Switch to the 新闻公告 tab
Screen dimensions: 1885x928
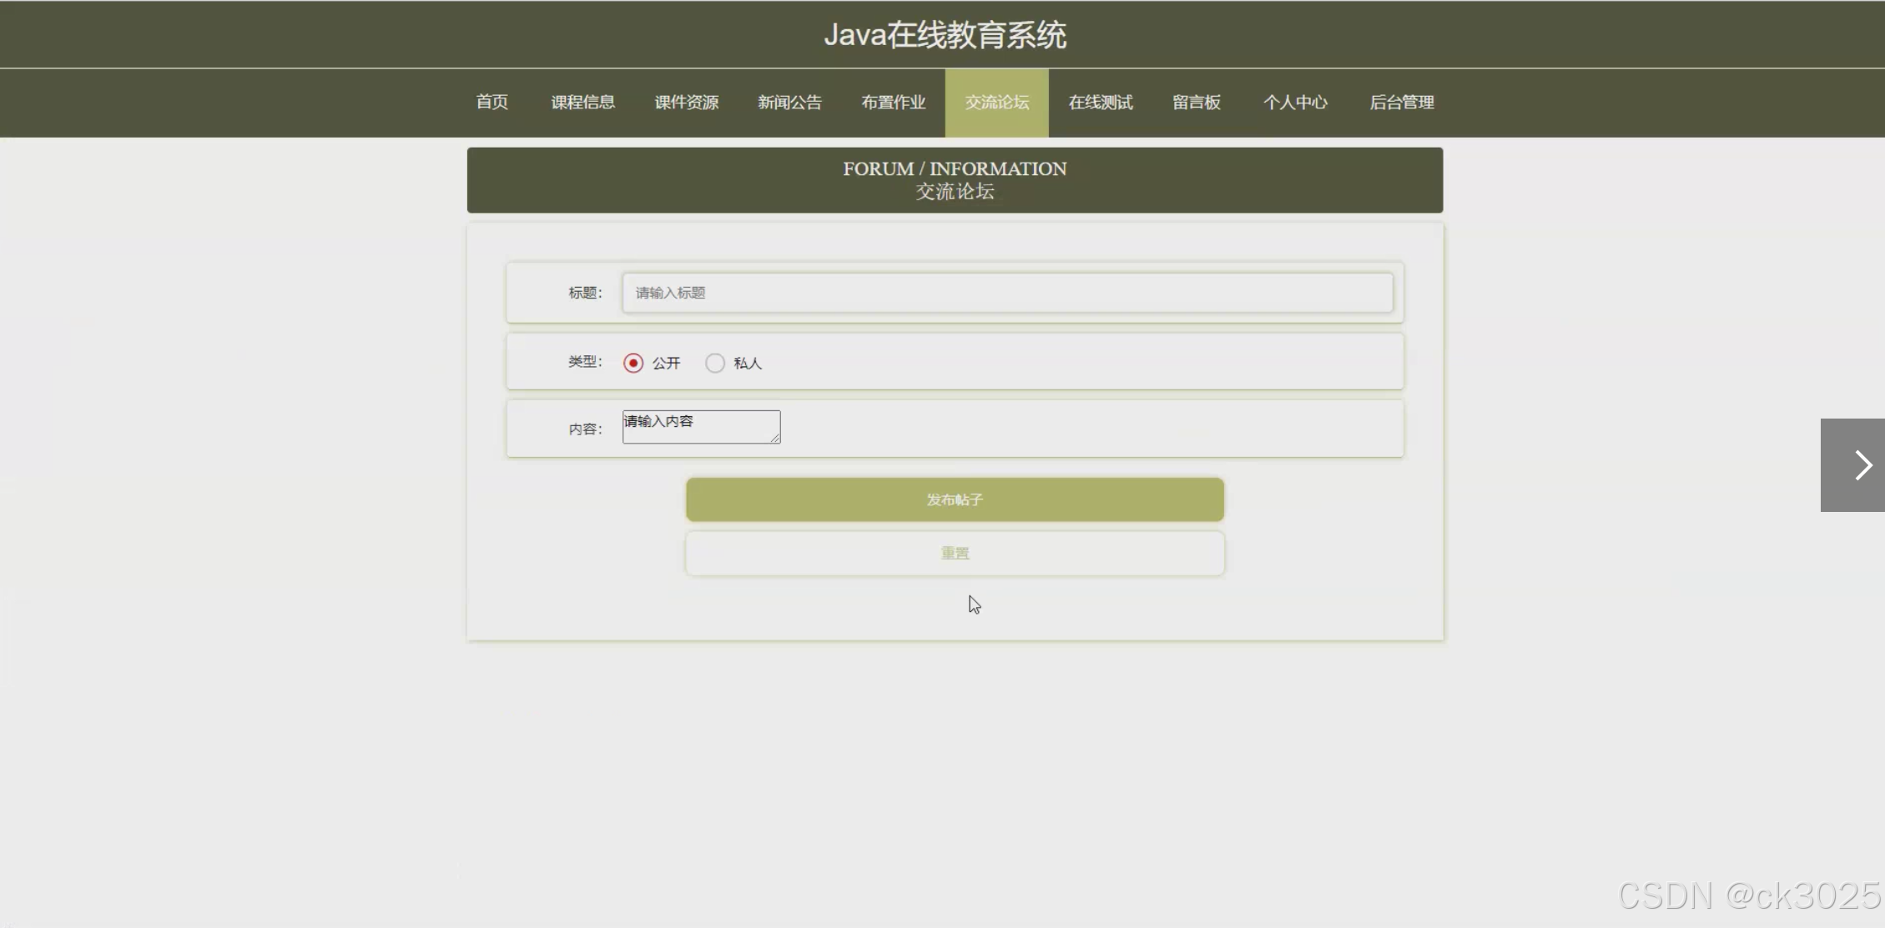[789, 102]
